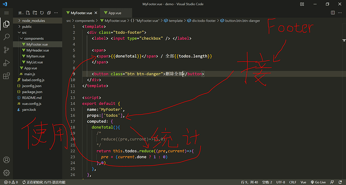Click the Split Editor icon
This screenshot has width=346, height=185.
(333, 13)
